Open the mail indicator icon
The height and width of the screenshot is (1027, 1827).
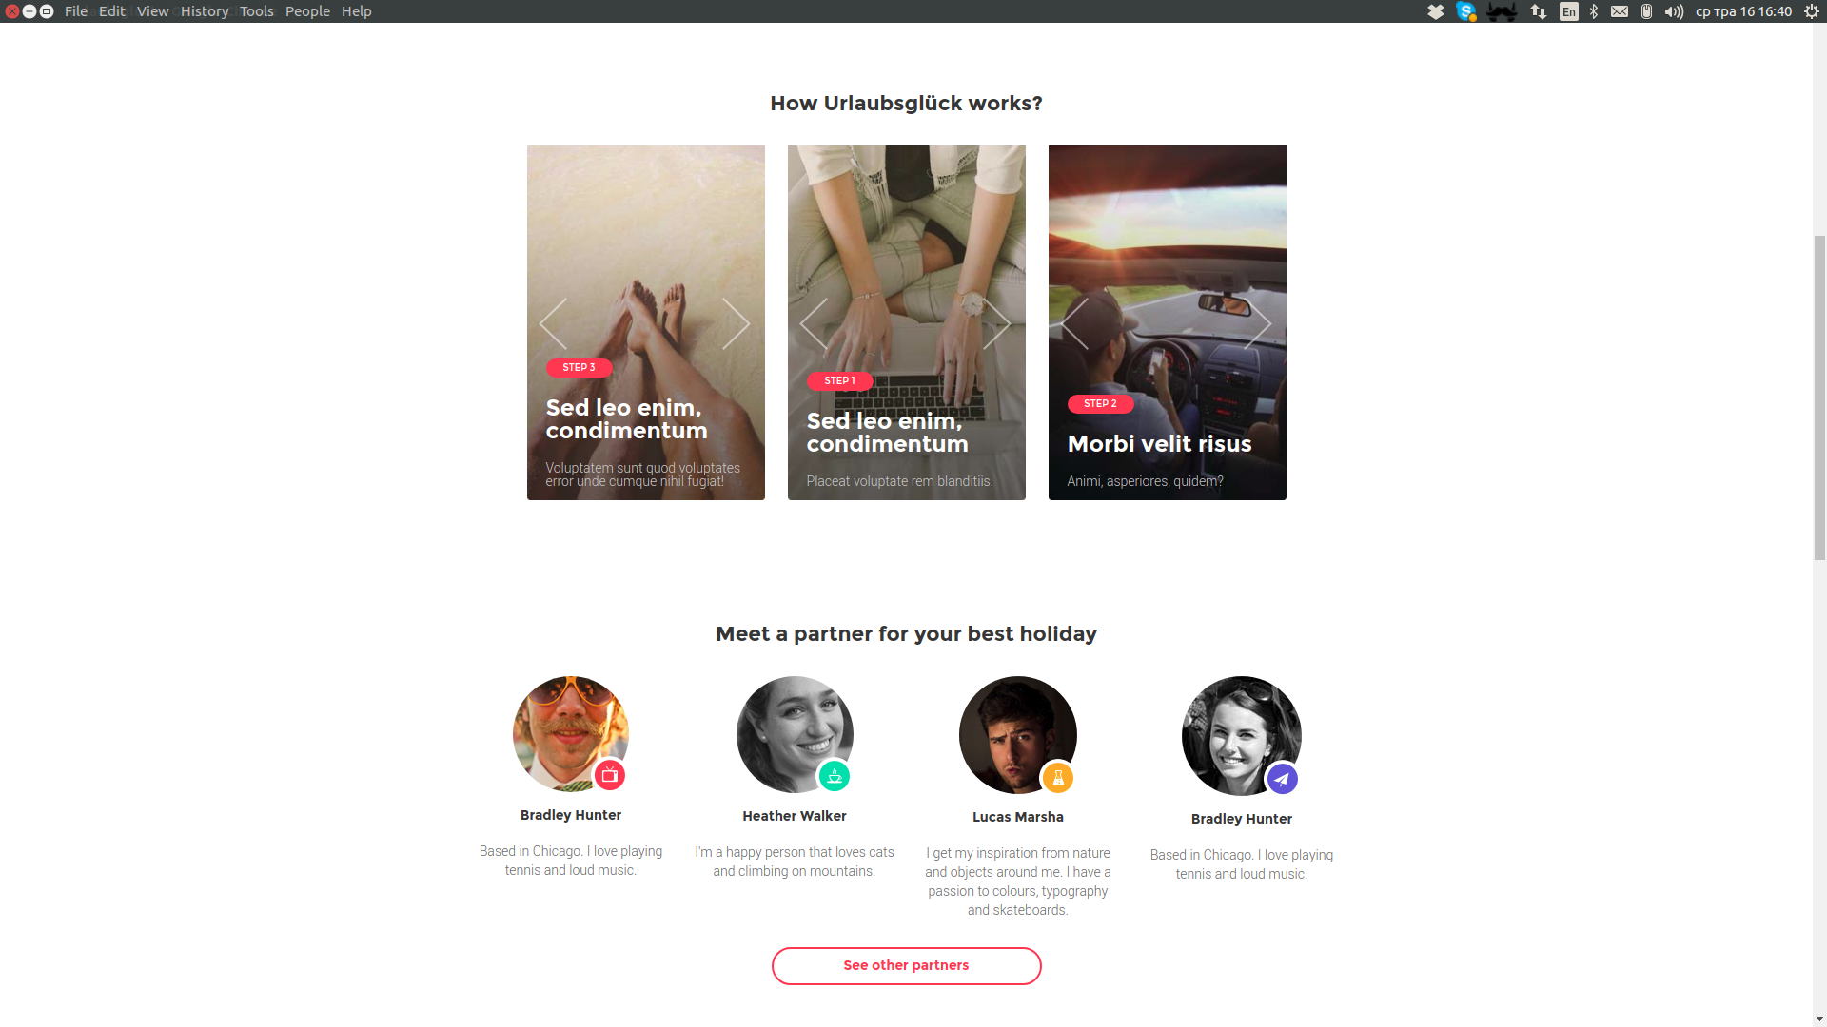pyautogui.click(x=1620, y=11)
